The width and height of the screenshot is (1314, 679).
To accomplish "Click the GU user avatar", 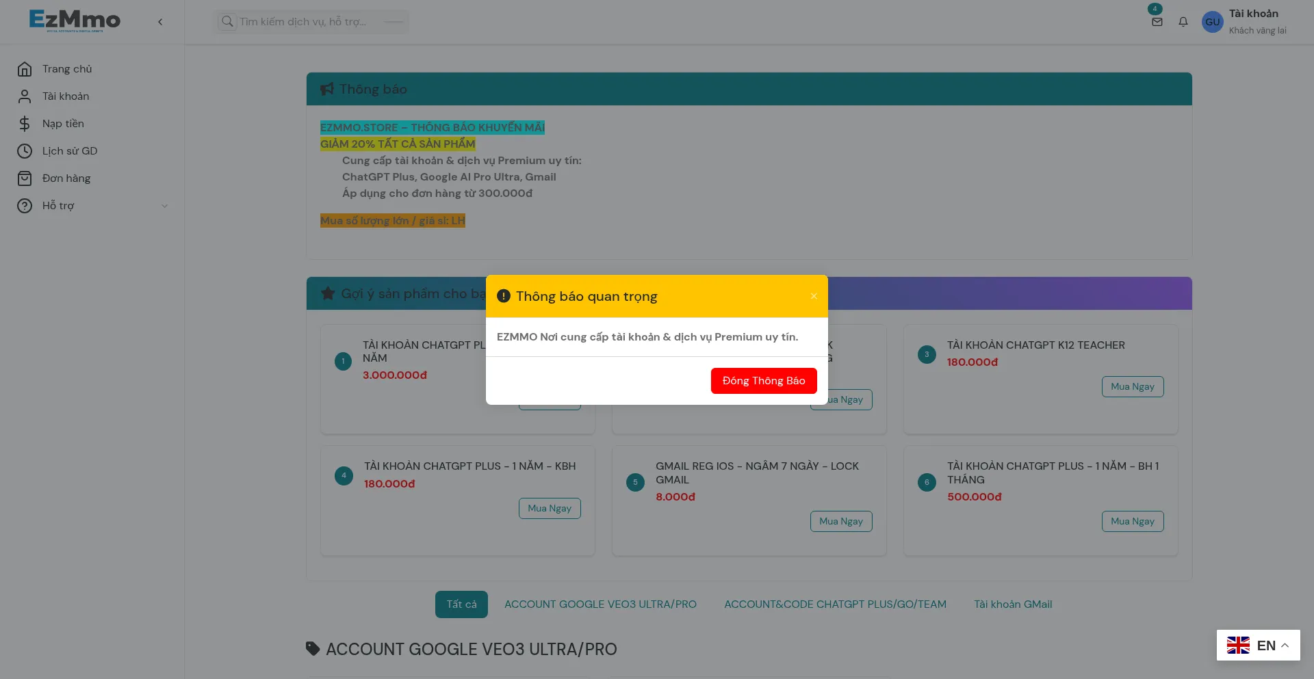I will tap(1212, 22).
